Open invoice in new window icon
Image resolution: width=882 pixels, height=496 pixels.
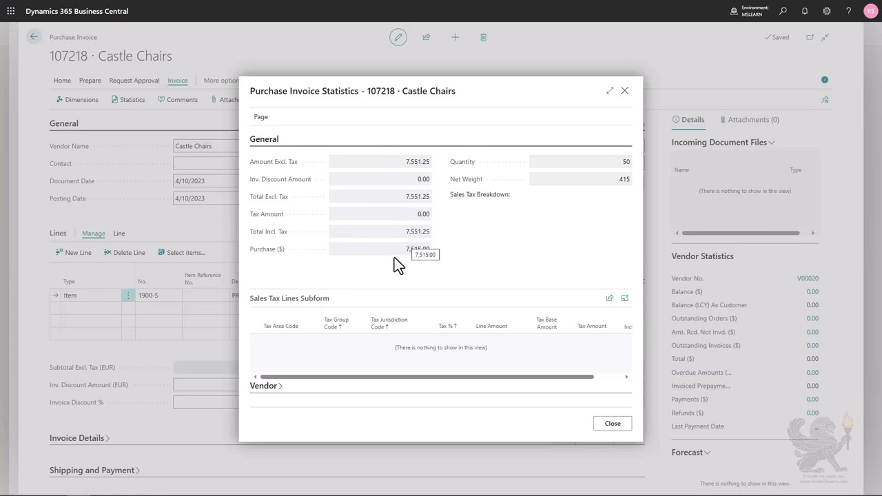(810, 37)
